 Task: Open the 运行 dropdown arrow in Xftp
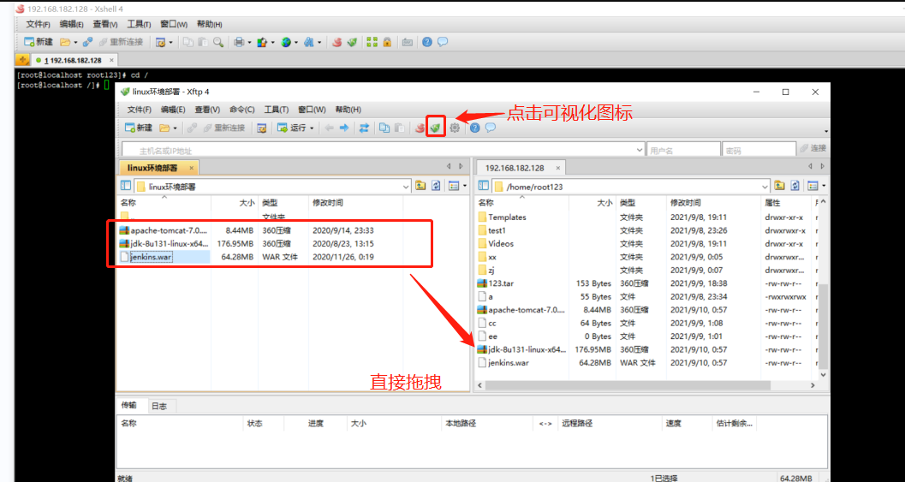[x=313, y=128]
